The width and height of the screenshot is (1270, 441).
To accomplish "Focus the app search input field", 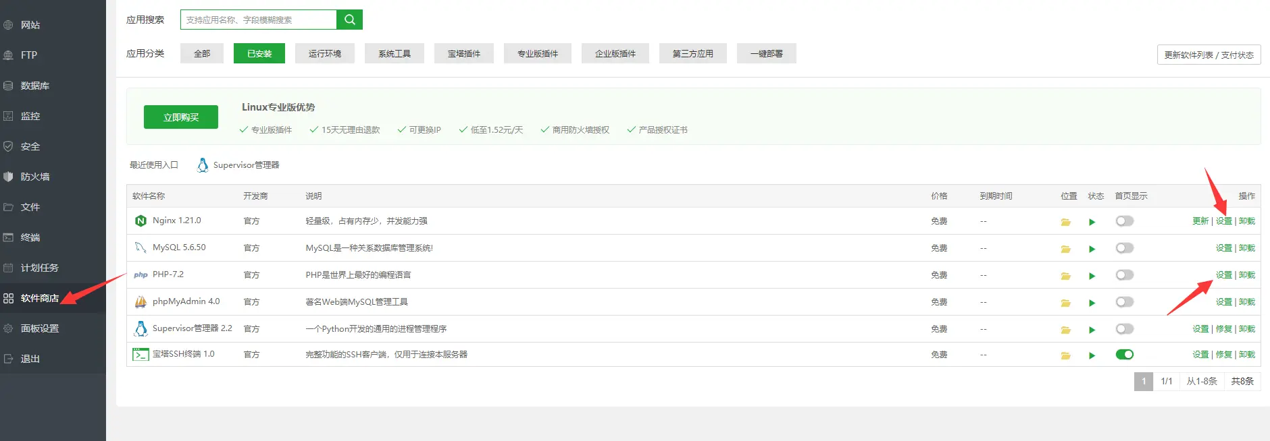I will pos(259,20).
